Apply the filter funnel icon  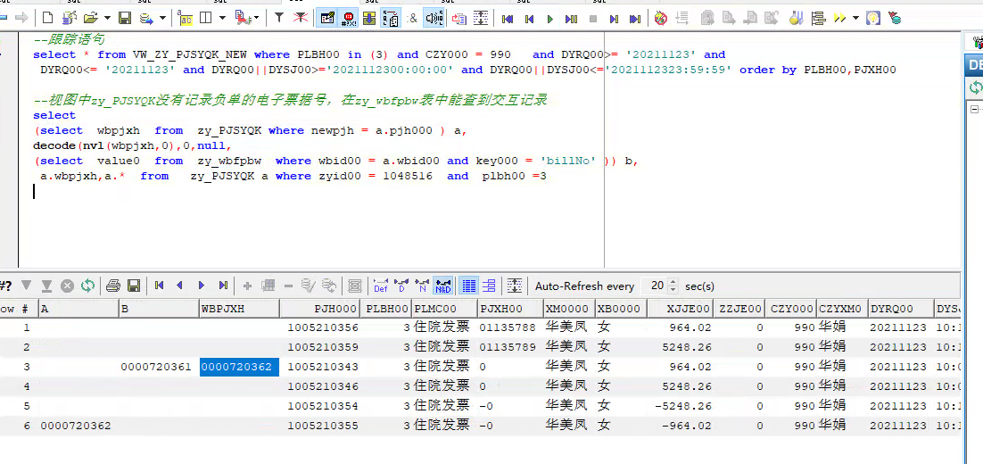279,18
